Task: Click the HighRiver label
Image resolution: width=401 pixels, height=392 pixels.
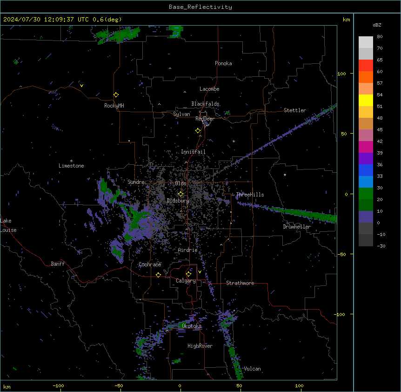Action: pyautogui.click(x=200, y=346)
